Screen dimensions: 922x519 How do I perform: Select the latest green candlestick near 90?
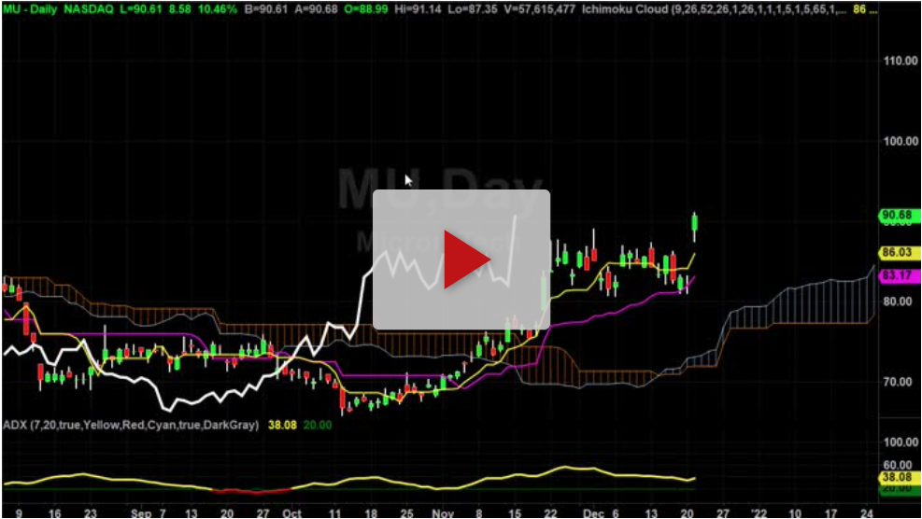click(694, 223)
